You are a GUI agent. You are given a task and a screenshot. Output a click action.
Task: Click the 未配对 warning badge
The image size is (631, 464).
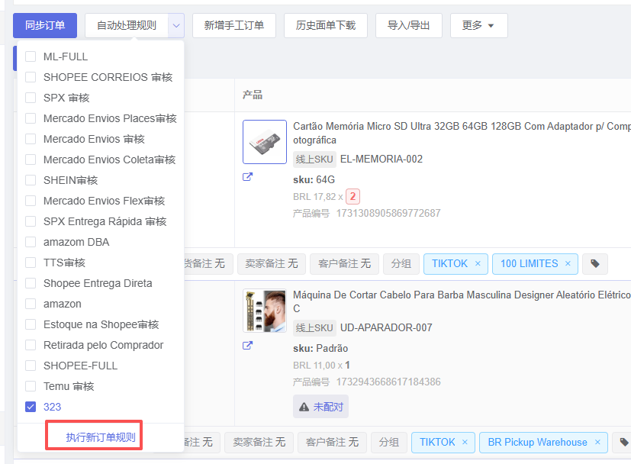[x=320, y=407]
